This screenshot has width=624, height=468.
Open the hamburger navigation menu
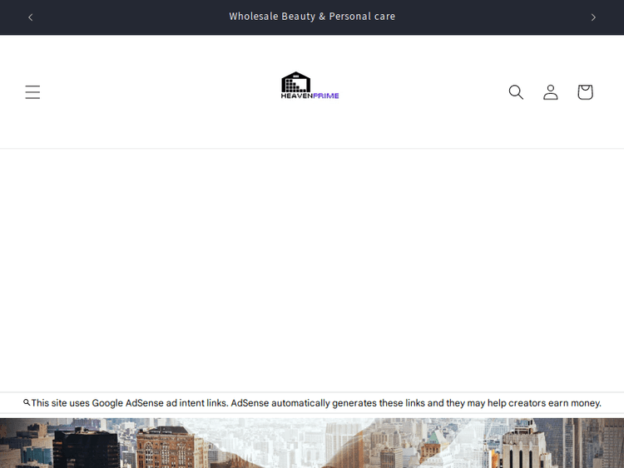point(32,92)
